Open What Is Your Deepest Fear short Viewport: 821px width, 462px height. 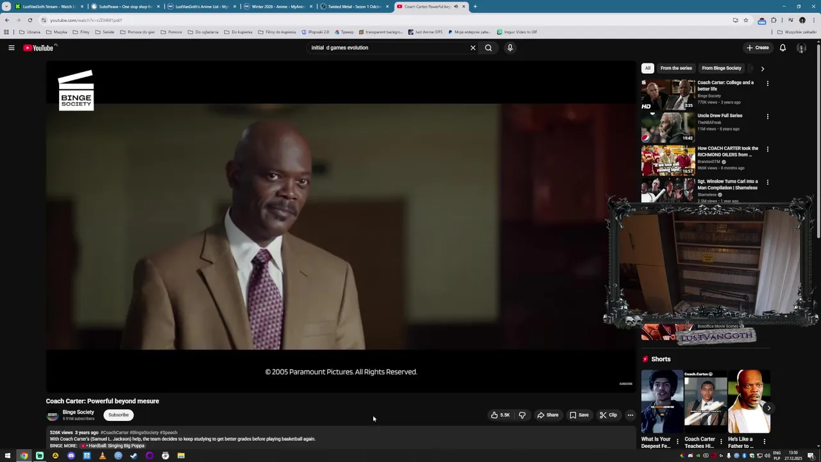[662, 401]
